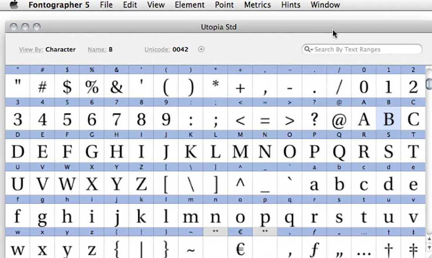Select the at-sign glyph cell

point(339,120)
